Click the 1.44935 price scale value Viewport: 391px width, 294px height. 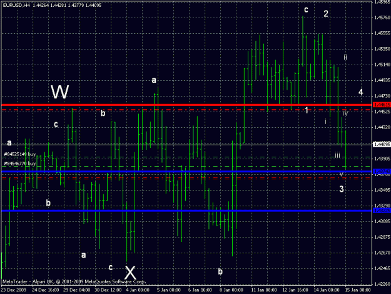(x=382, y=80)
